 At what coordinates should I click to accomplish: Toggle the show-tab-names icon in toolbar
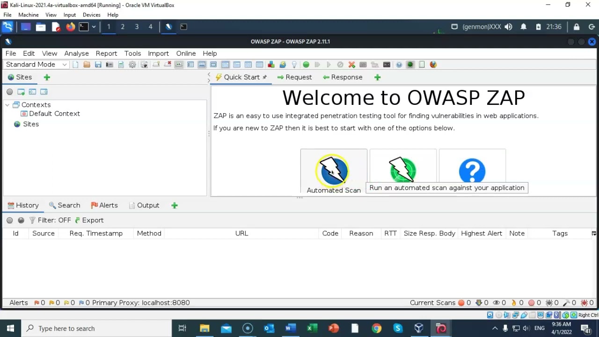point(179,65)
